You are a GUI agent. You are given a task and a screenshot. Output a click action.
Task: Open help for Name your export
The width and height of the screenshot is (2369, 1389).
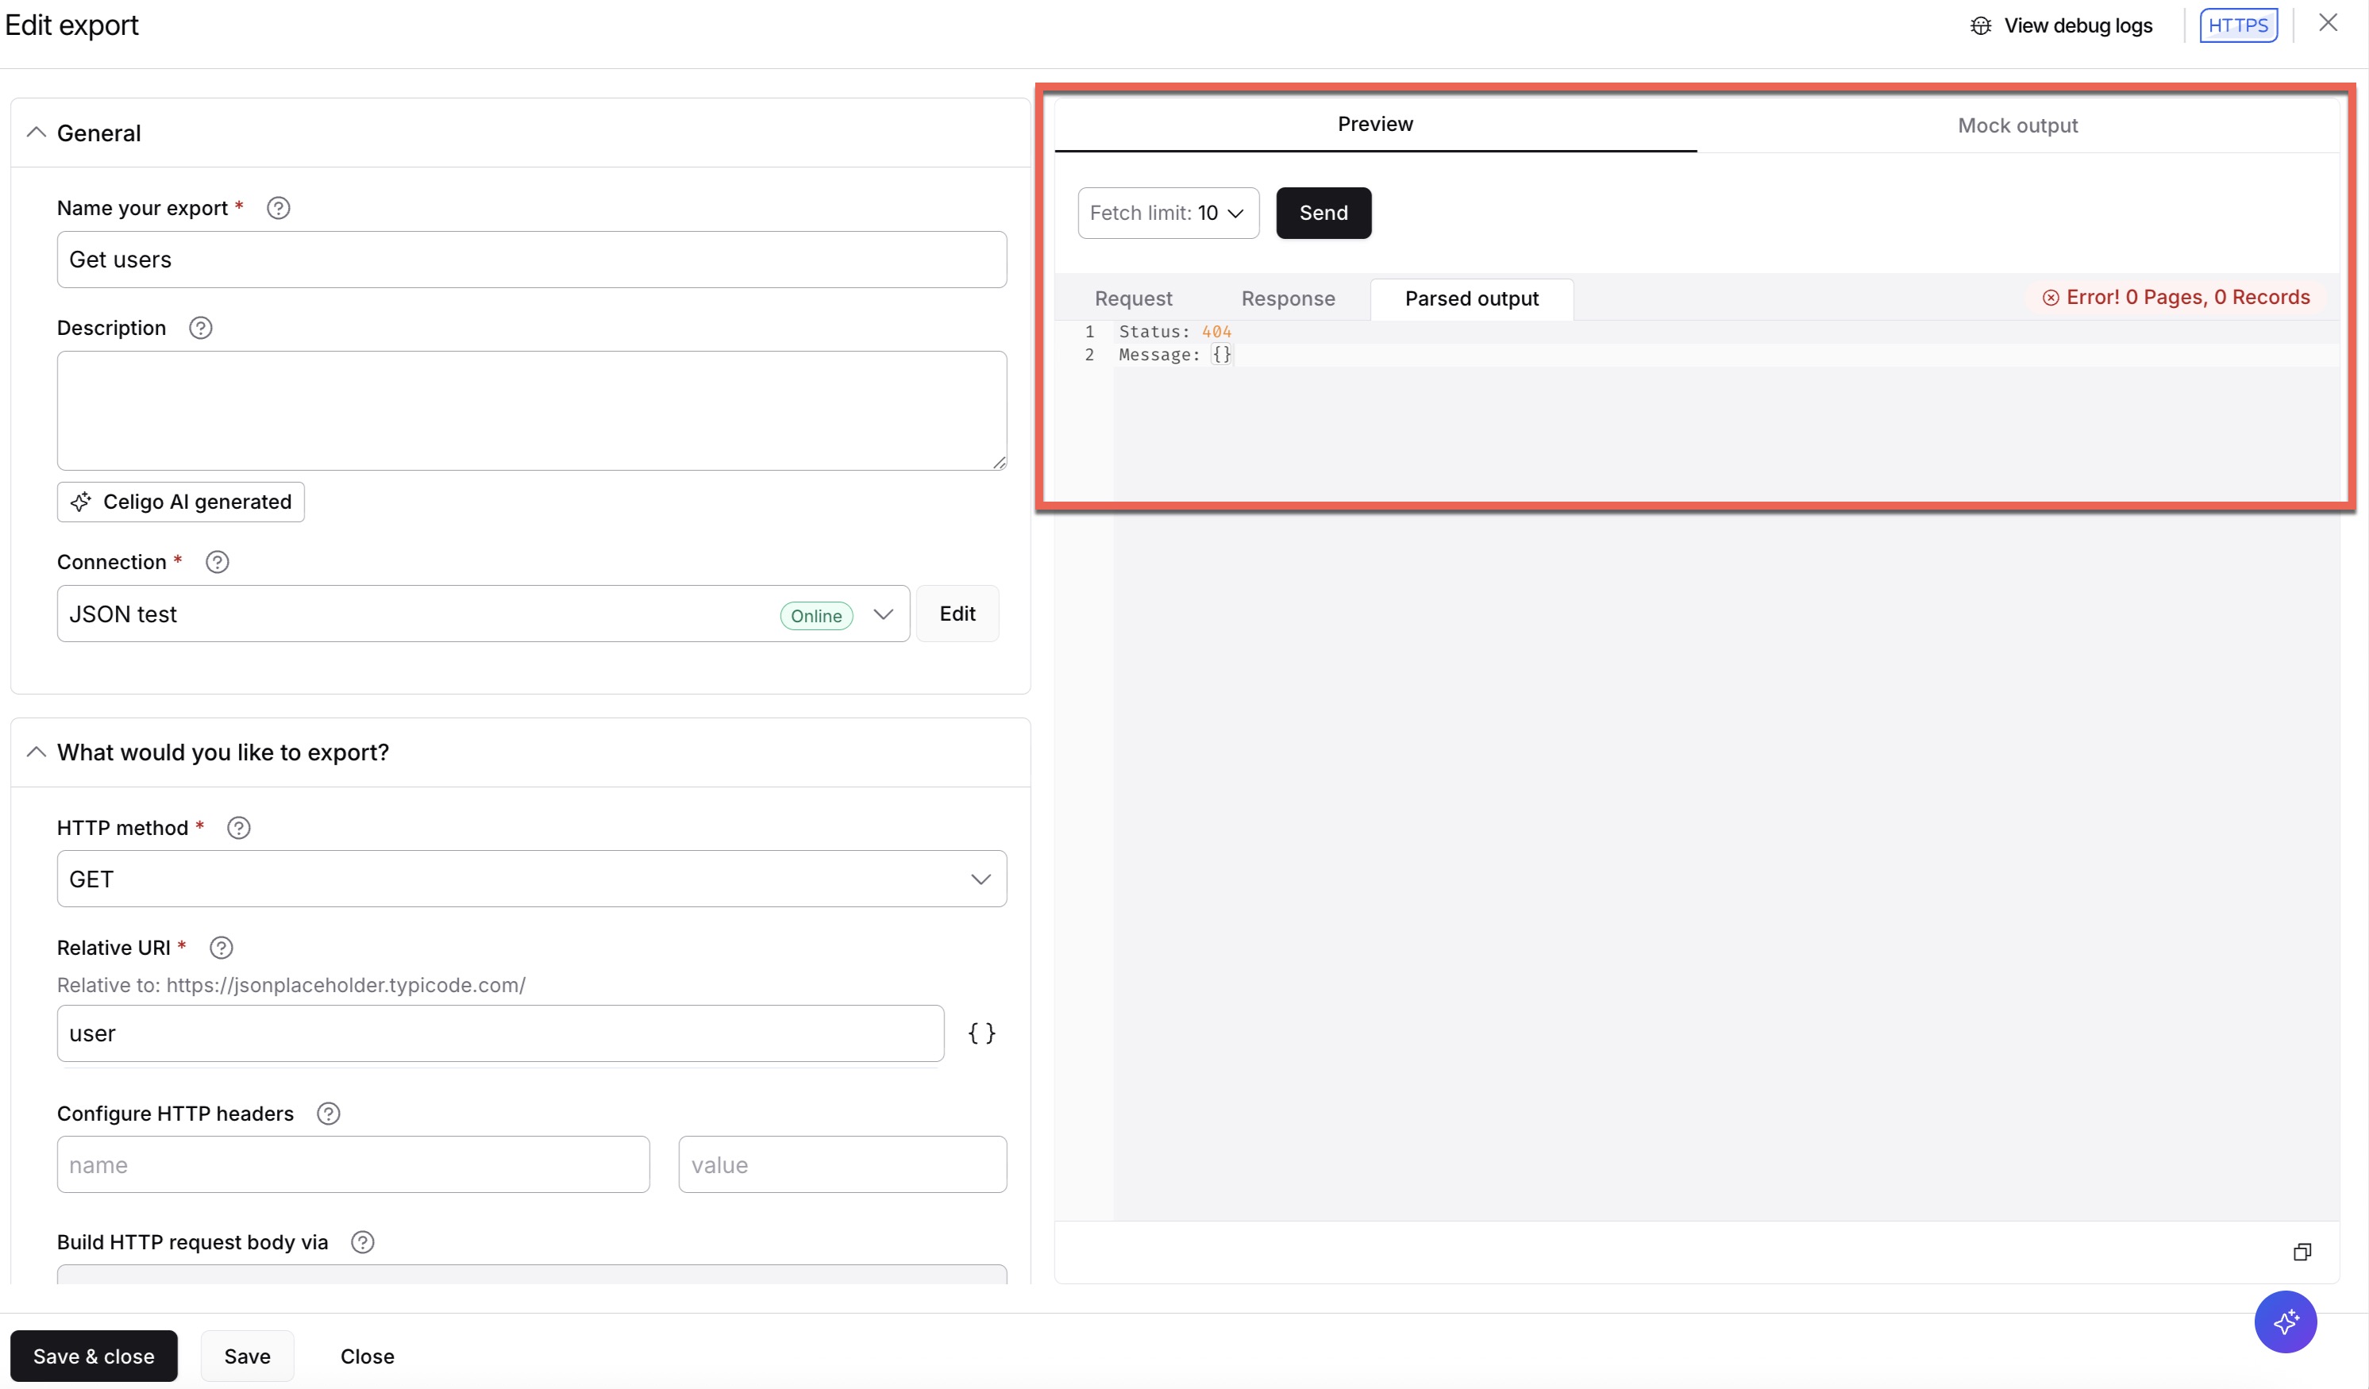(279, 208)
